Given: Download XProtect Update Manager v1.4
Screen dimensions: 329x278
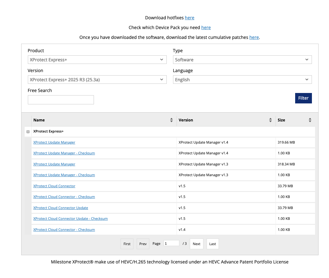Looking at the screenshot, I should pyautogui.click(x=54, y=142).
